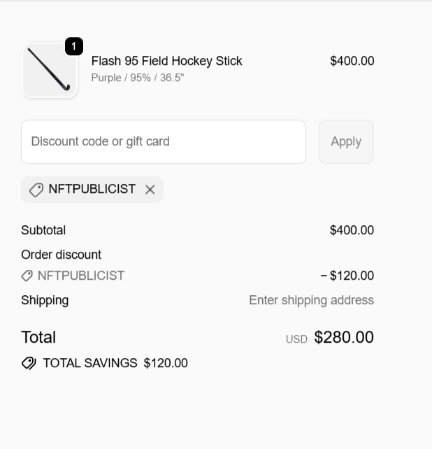Click the hockey stick product thumbnail
The image size is (432, 449).
pos(50,70)
